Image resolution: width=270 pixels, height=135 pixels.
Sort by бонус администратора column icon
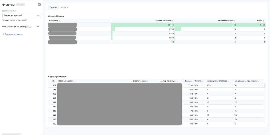click(x=228, y=81)
